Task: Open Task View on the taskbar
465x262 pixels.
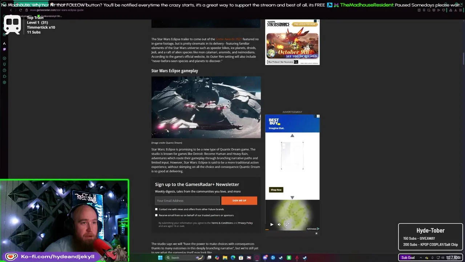Action: click(209, 258)
